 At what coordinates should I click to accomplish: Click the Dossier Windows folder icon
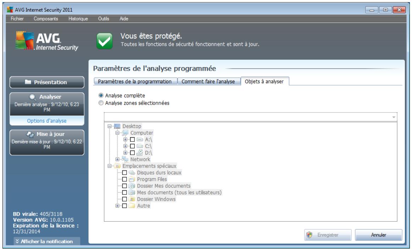pos(132,199)
